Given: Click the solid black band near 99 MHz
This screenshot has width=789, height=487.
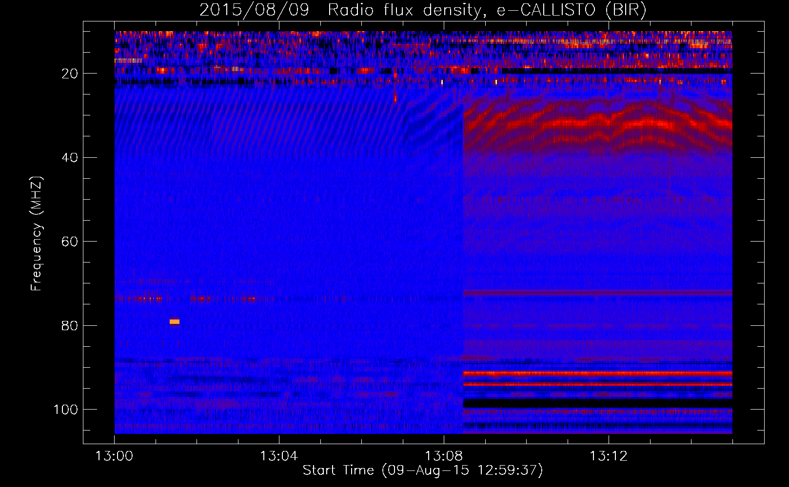Looking at the screenshot, I should click(597, 404).
